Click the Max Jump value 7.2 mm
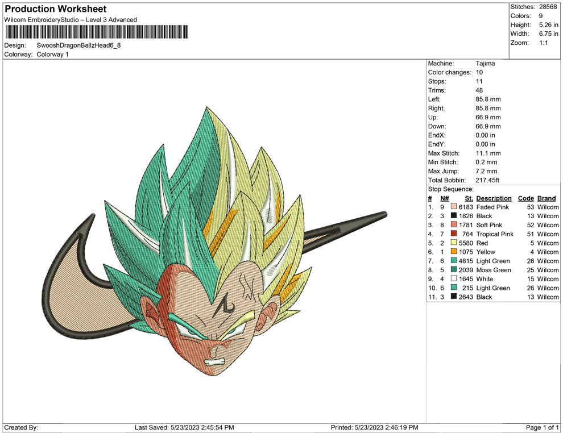563x433 pixels. 486,171
